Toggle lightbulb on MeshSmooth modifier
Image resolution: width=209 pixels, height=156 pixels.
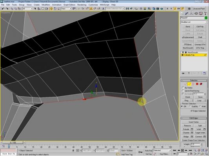coord(183,52)
